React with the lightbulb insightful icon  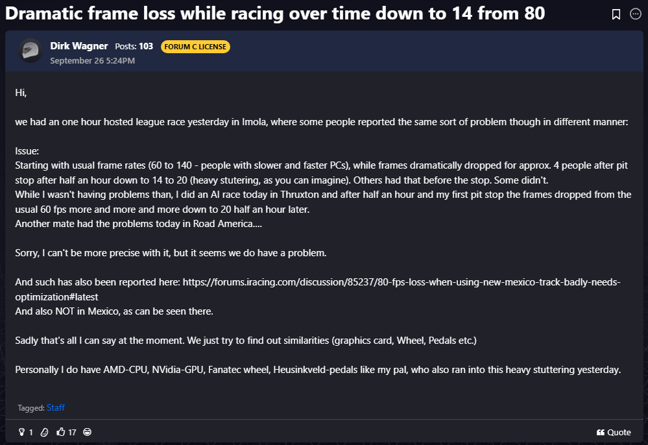point(21,432)
